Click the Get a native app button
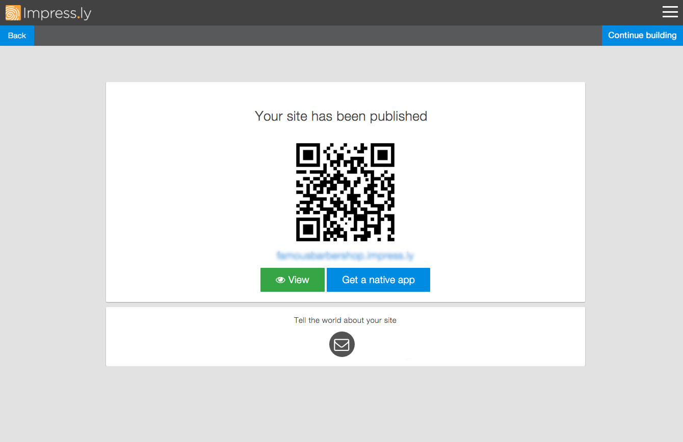The image size is (683, 442). coord(378,280)
